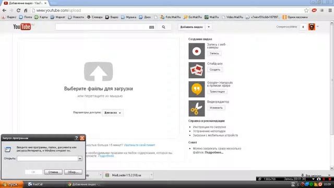The width and height of the screenshot is (334, 188).
Task: Click the Создать slideshow button
Action: 215,69
